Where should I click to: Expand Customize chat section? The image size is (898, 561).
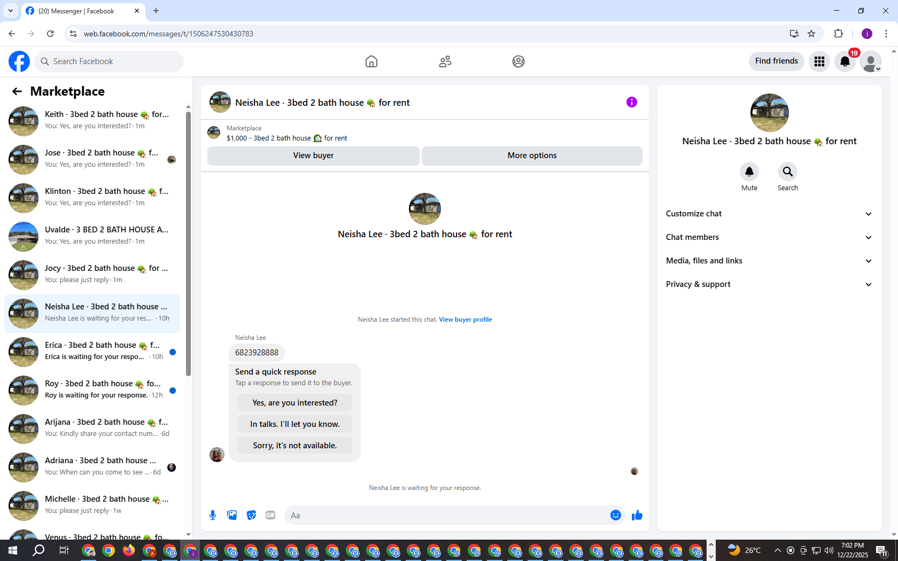click(x=769, y=214)
